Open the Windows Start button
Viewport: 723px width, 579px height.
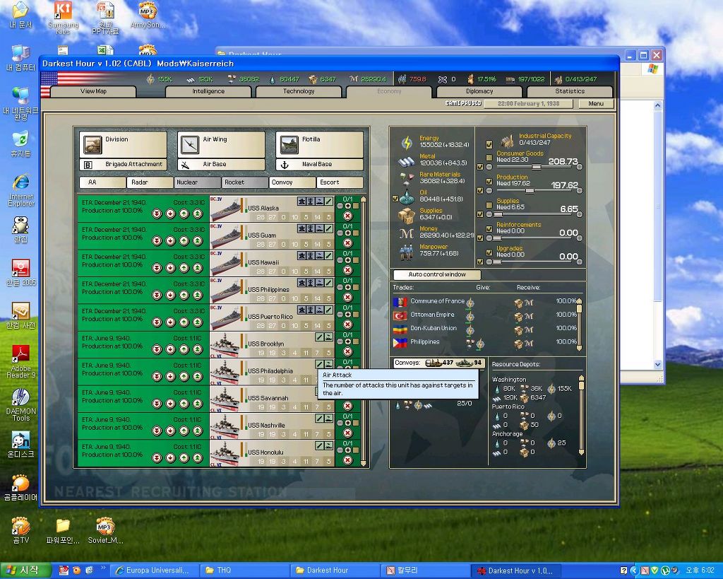click(x=25, y=571)
